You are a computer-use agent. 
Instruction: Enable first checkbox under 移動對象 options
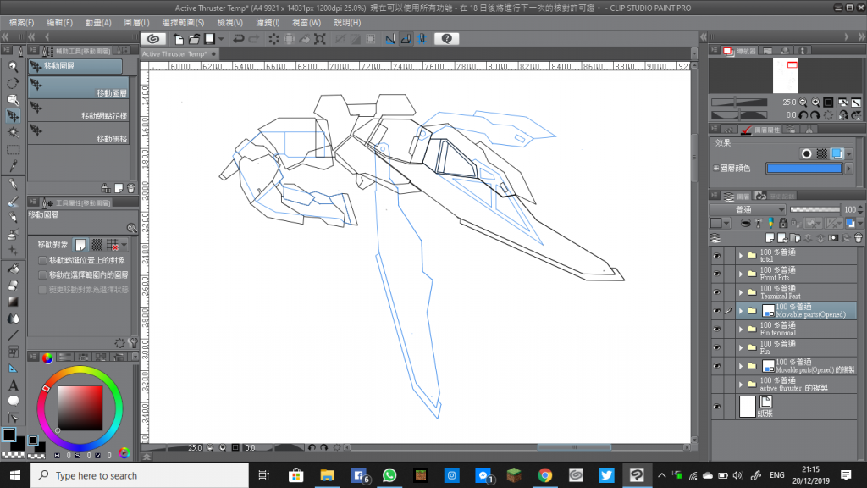[x=43, y=261]
